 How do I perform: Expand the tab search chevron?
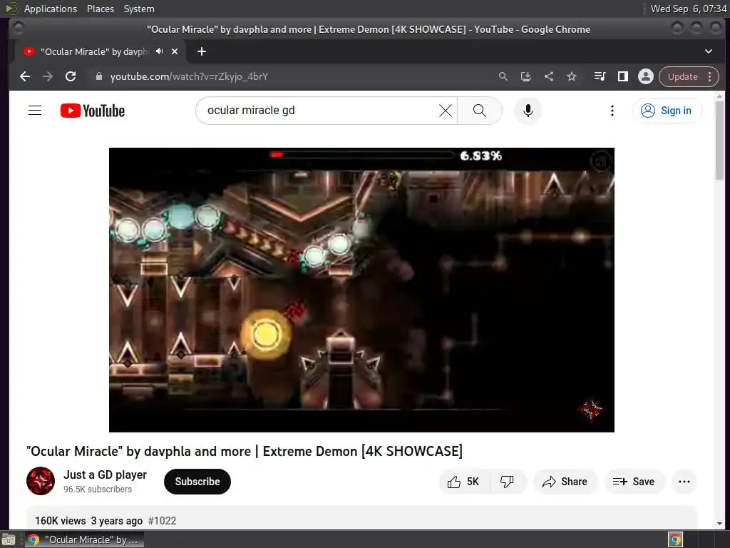[x=708, y=51]
